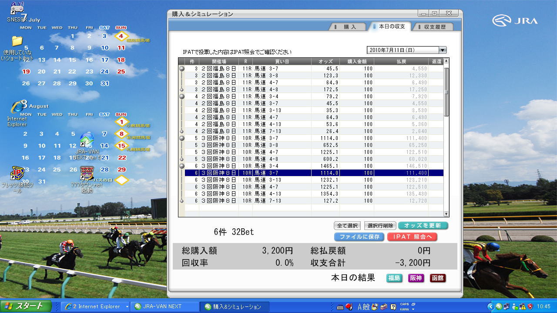Click the ファイルに保存 button
The width and height of the screenshot is (557, 313).
tap(359, 237)
